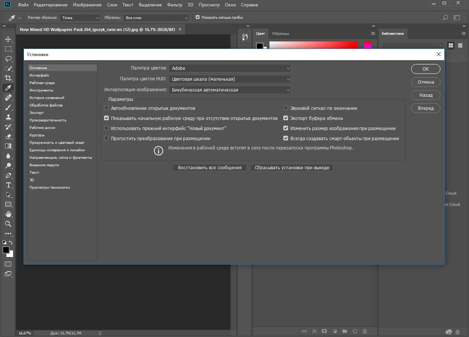Screen dimensions: 469x337
Task: Enable Звуковой сигнал по окончании checkbox
Action: point(286,108)
